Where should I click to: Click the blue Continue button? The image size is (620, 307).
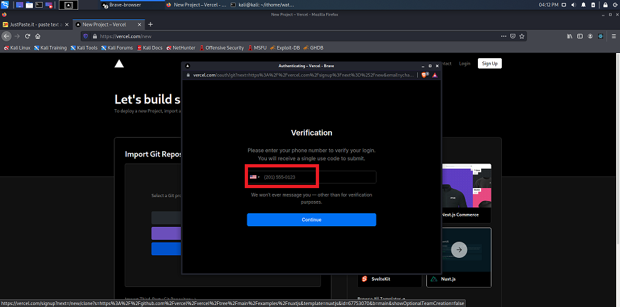[x=311, y=220]
